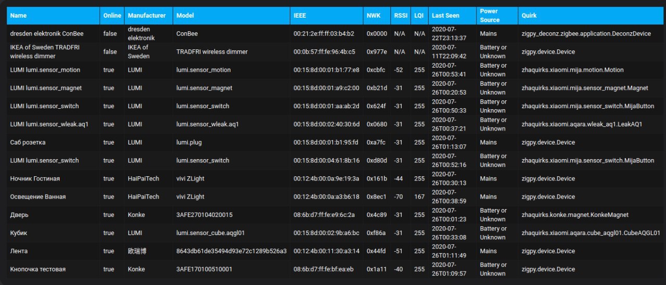Click the RSSI value -51
Image resolution: width=666 pixels, height=285 pixels.
click(399, 251)
